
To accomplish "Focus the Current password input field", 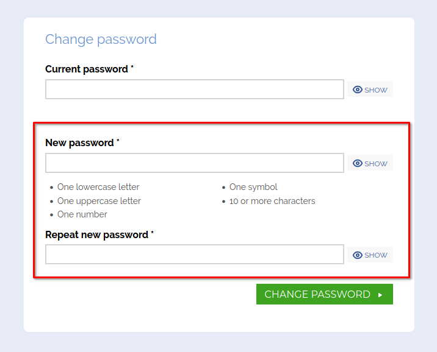I will [x=194, y=90].
